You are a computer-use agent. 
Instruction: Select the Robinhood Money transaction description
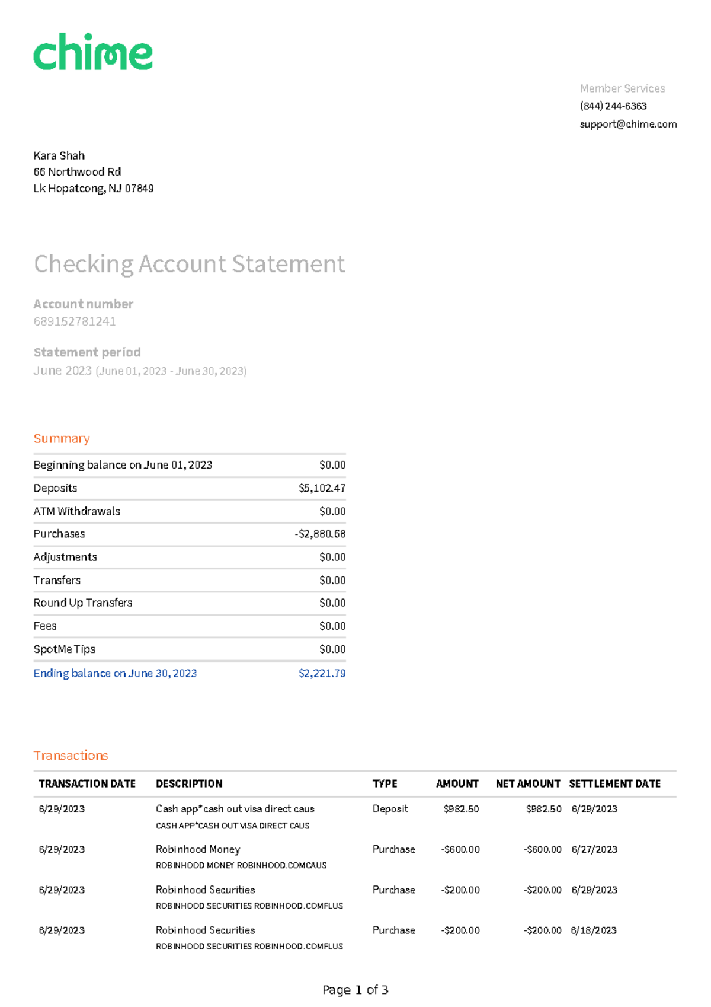198,849
